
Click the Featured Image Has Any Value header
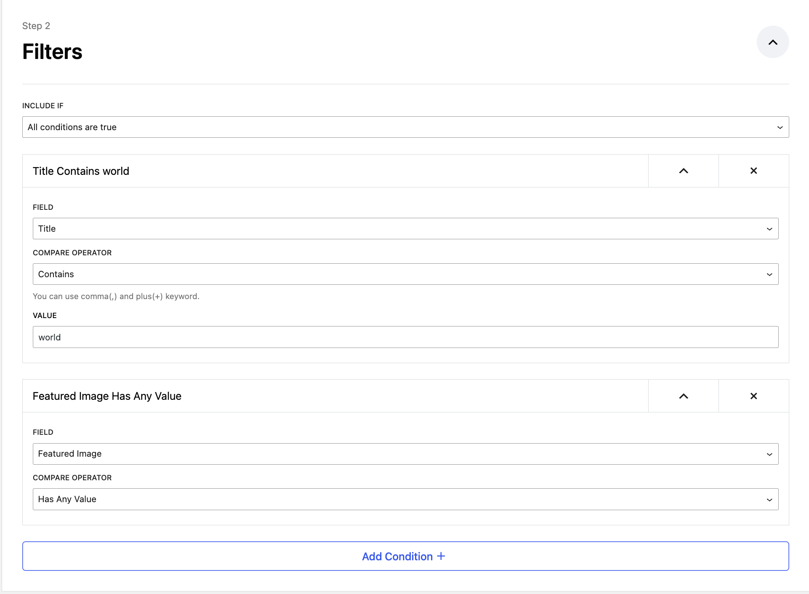coord(107,396)
